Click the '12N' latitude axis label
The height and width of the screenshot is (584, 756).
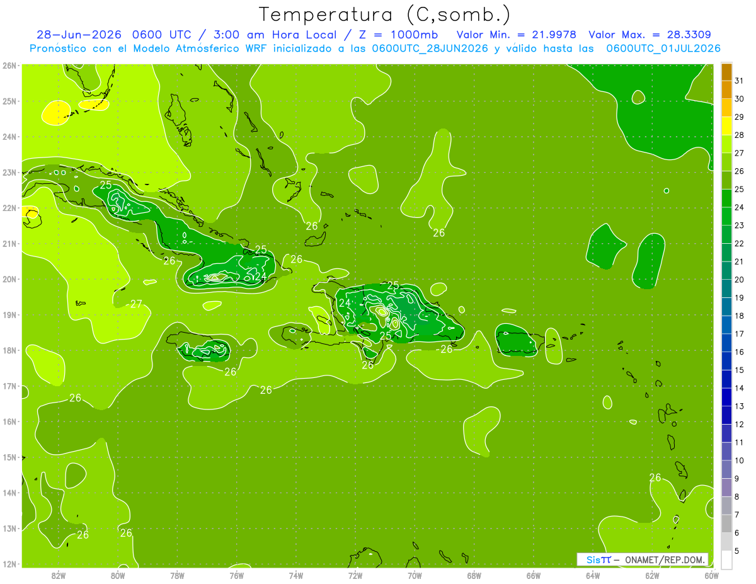(x=9, y=564)
